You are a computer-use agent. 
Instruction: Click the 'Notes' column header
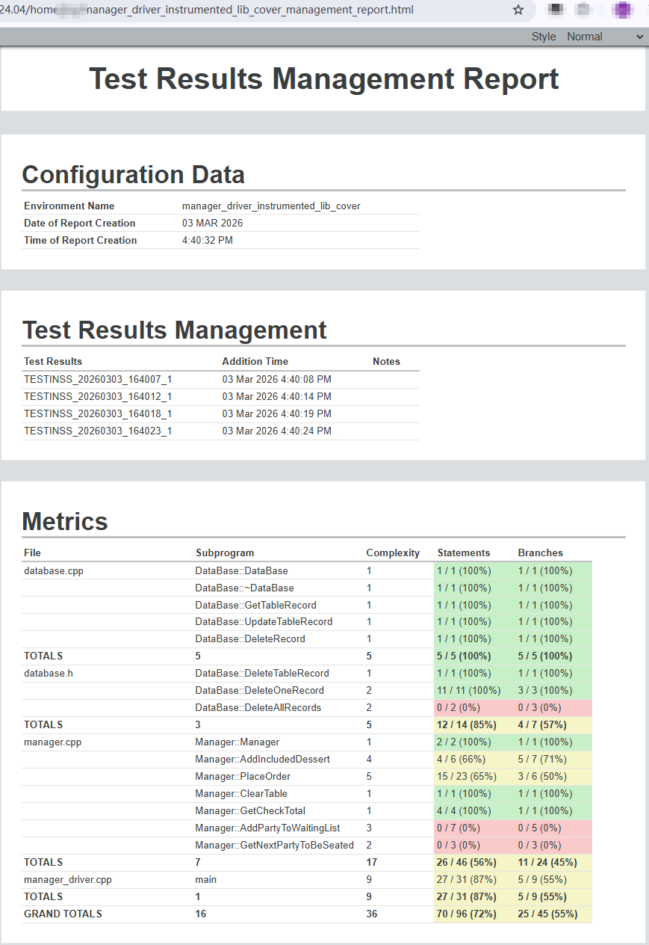click(x=386, y=361)
